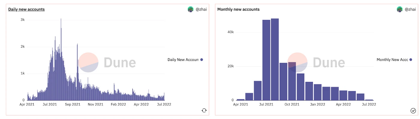Image resolution: width=420 pixels, height=119 pixels.
Task: Click the Jan 2022 monthly bar
Action: point(318,92)
